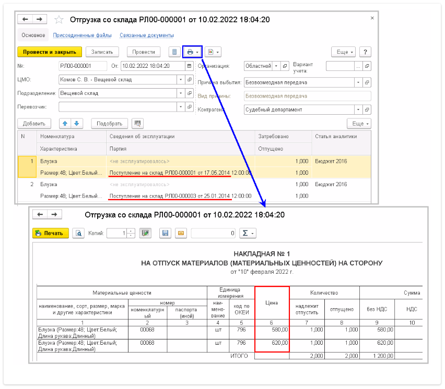
Task: Open print preview magnifier icon
Action: 78,233
